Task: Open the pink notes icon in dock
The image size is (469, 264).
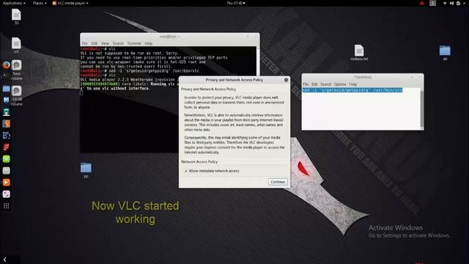Action: click(x=7, y=194)
